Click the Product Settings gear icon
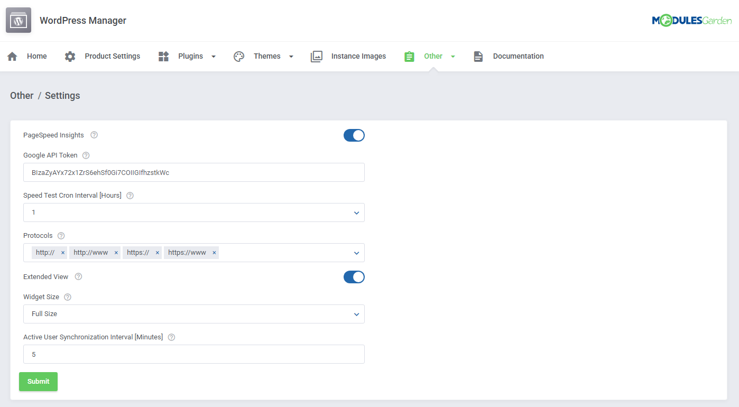This screenshot has height=407, width=739. pyautogui.click(x=70, y=56)
